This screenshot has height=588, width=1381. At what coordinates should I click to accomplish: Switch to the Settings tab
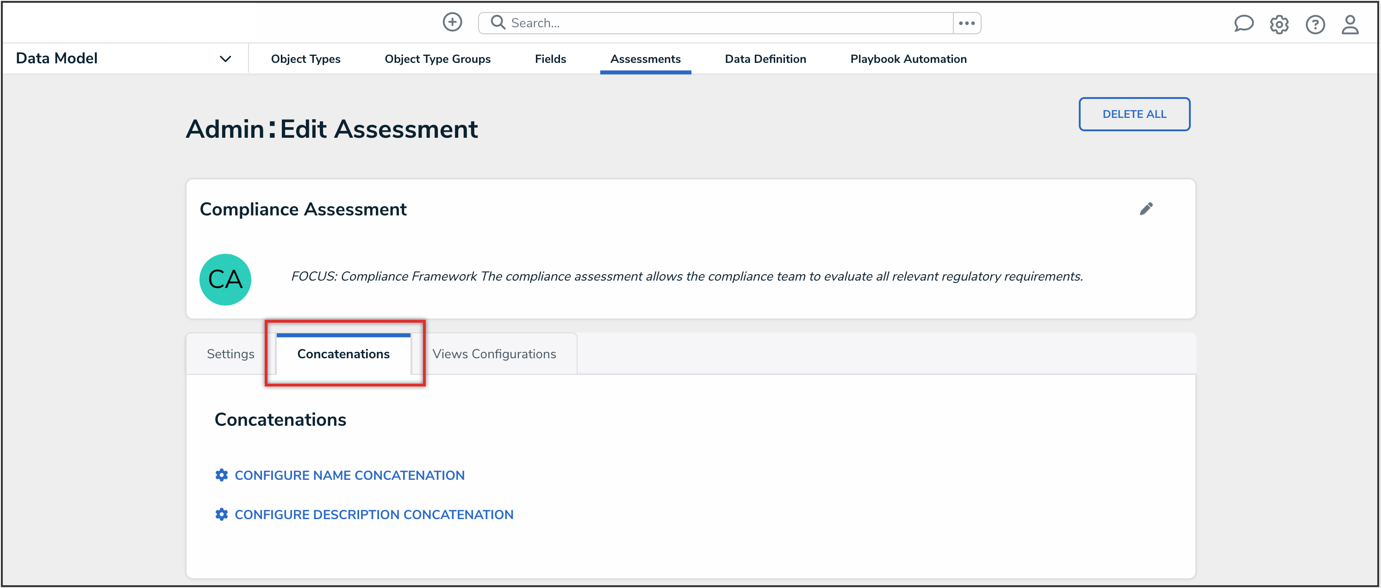point(230,354)
